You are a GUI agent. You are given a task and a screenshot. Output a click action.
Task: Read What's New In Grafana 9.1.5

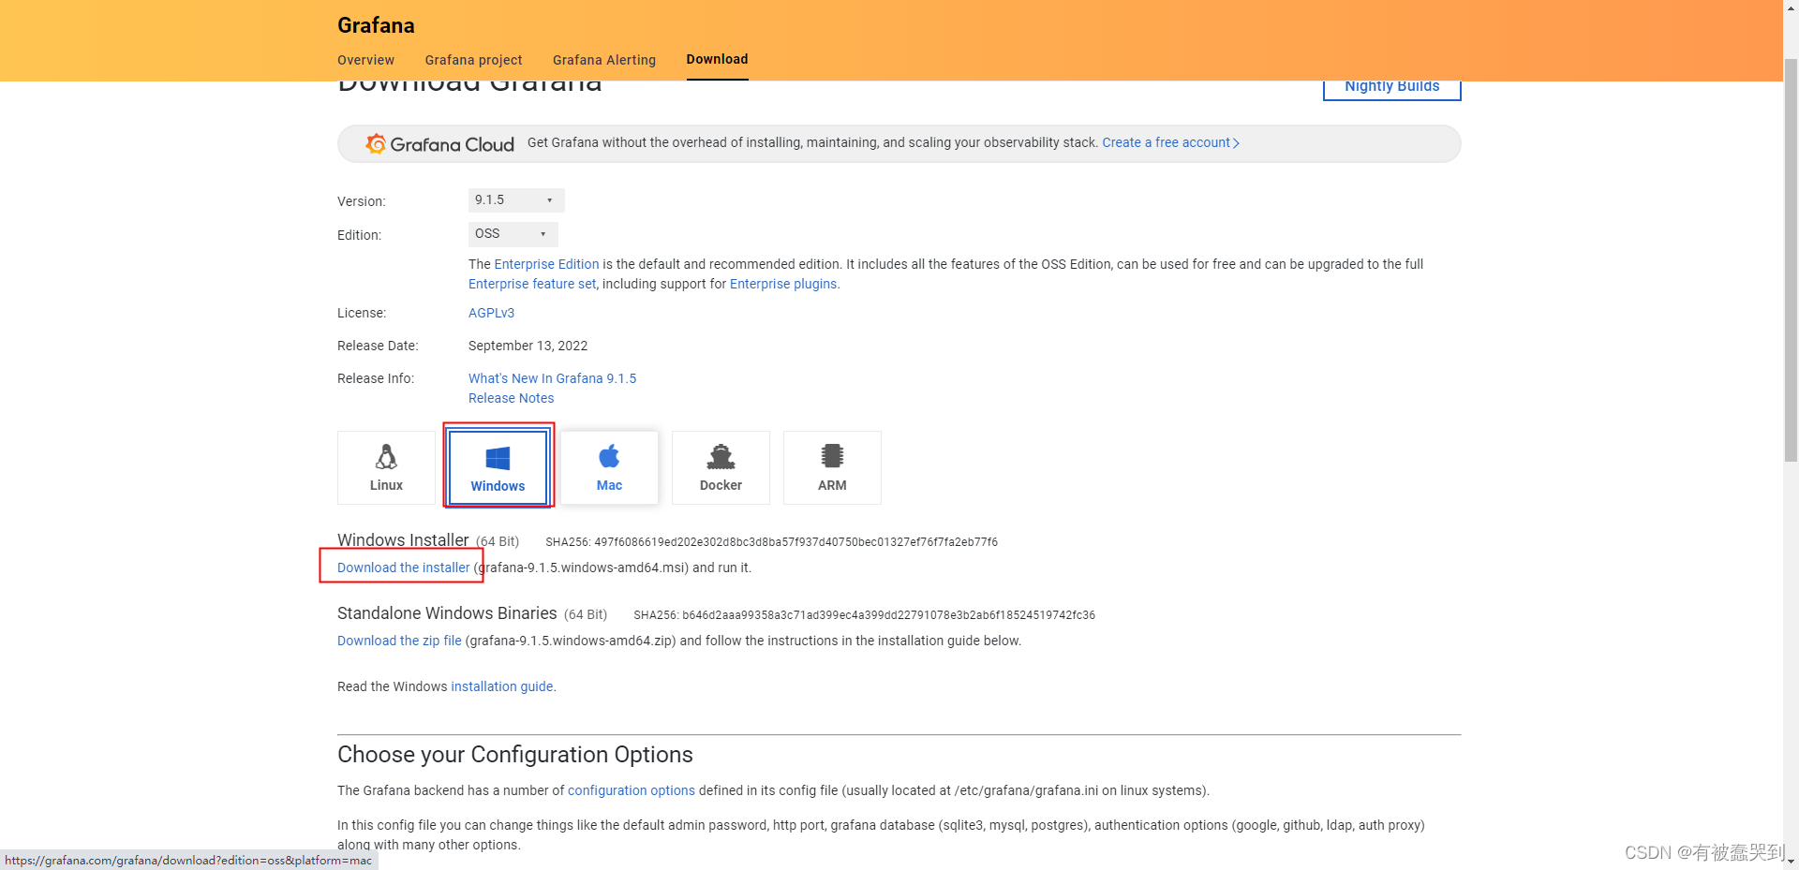click(x=552, y=378)
